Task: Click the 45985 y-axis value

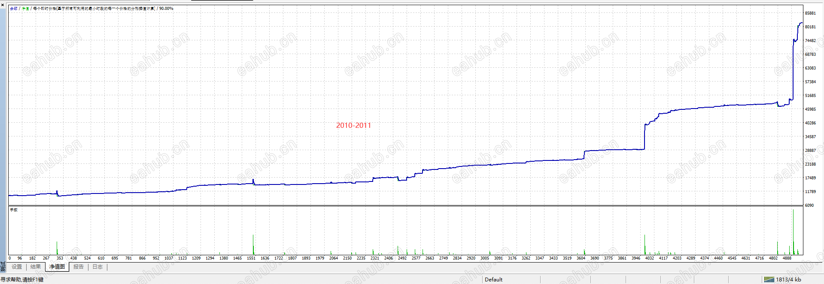Action: pos(810,109)
